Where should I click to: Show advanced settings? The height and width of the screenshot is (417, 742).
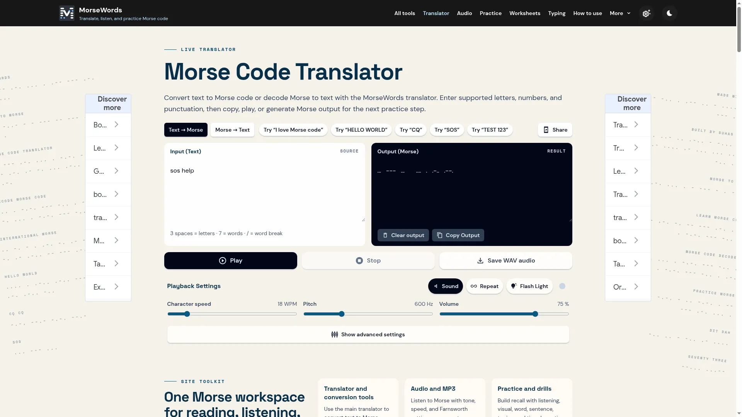(368, 334)
